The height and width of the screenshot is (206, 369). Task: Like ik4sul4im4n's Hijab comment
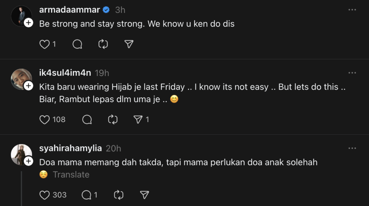[x=44, y=120]
